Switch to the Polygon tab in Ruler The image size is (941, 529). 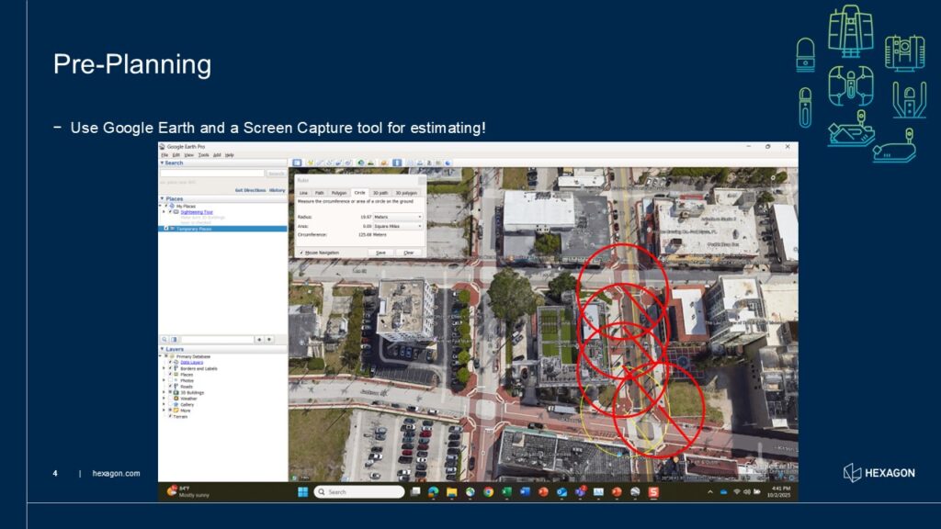point(338,193)
